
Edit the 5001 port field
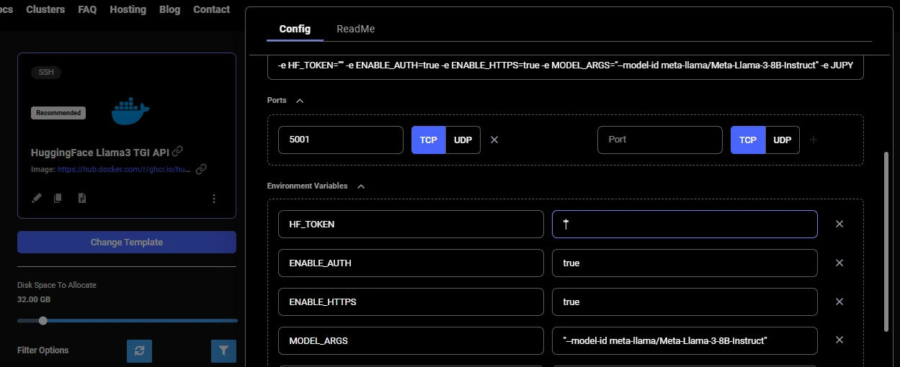point(341,140)
